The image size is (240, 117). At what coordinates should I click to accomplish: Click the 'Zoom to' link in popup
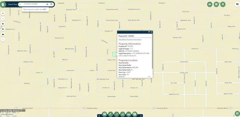click(122, 76)
